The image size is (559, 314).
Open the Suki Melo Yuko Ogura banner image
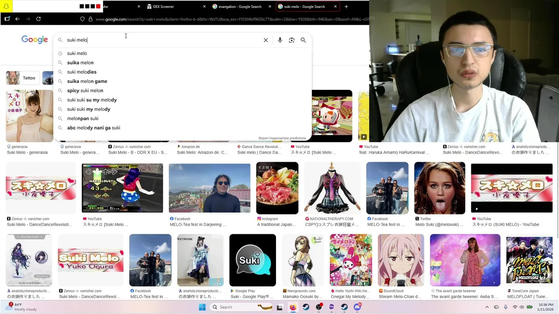(x=91, y=260)
